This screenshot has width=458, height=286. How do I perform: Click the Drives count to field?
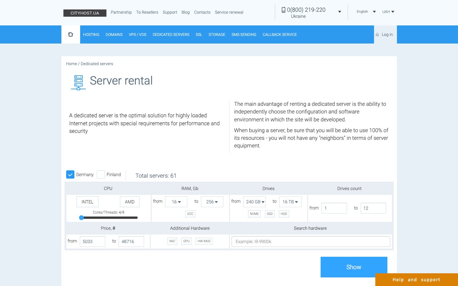[373, 208]
